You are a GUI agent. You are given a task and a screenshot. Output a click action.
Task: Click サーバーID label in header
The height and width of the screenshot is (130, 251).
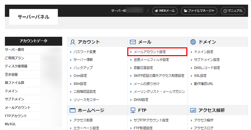pos(119,11)
